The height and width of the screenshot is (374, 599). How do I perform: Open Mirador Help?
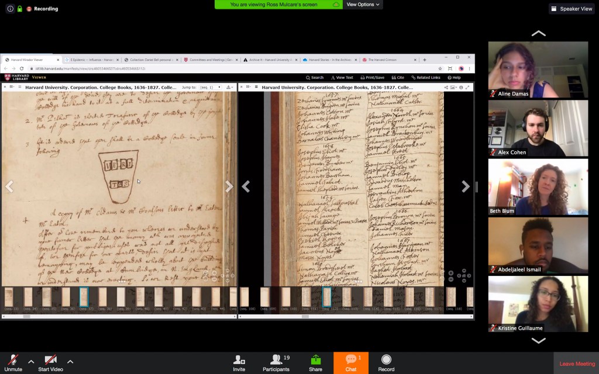454,78
